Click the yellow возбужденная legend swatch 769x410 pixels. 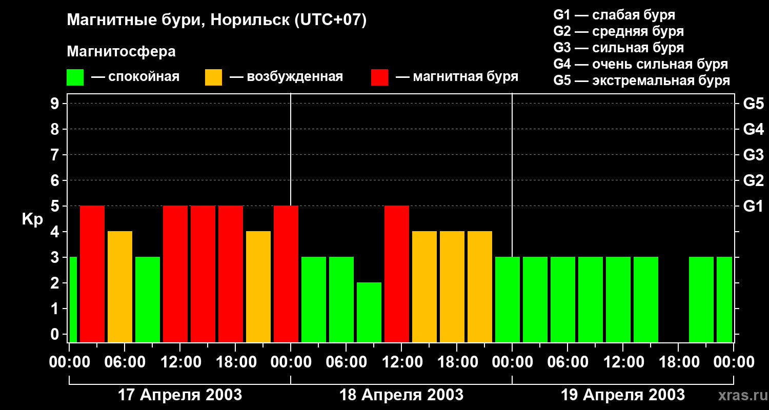pos(213,77)
